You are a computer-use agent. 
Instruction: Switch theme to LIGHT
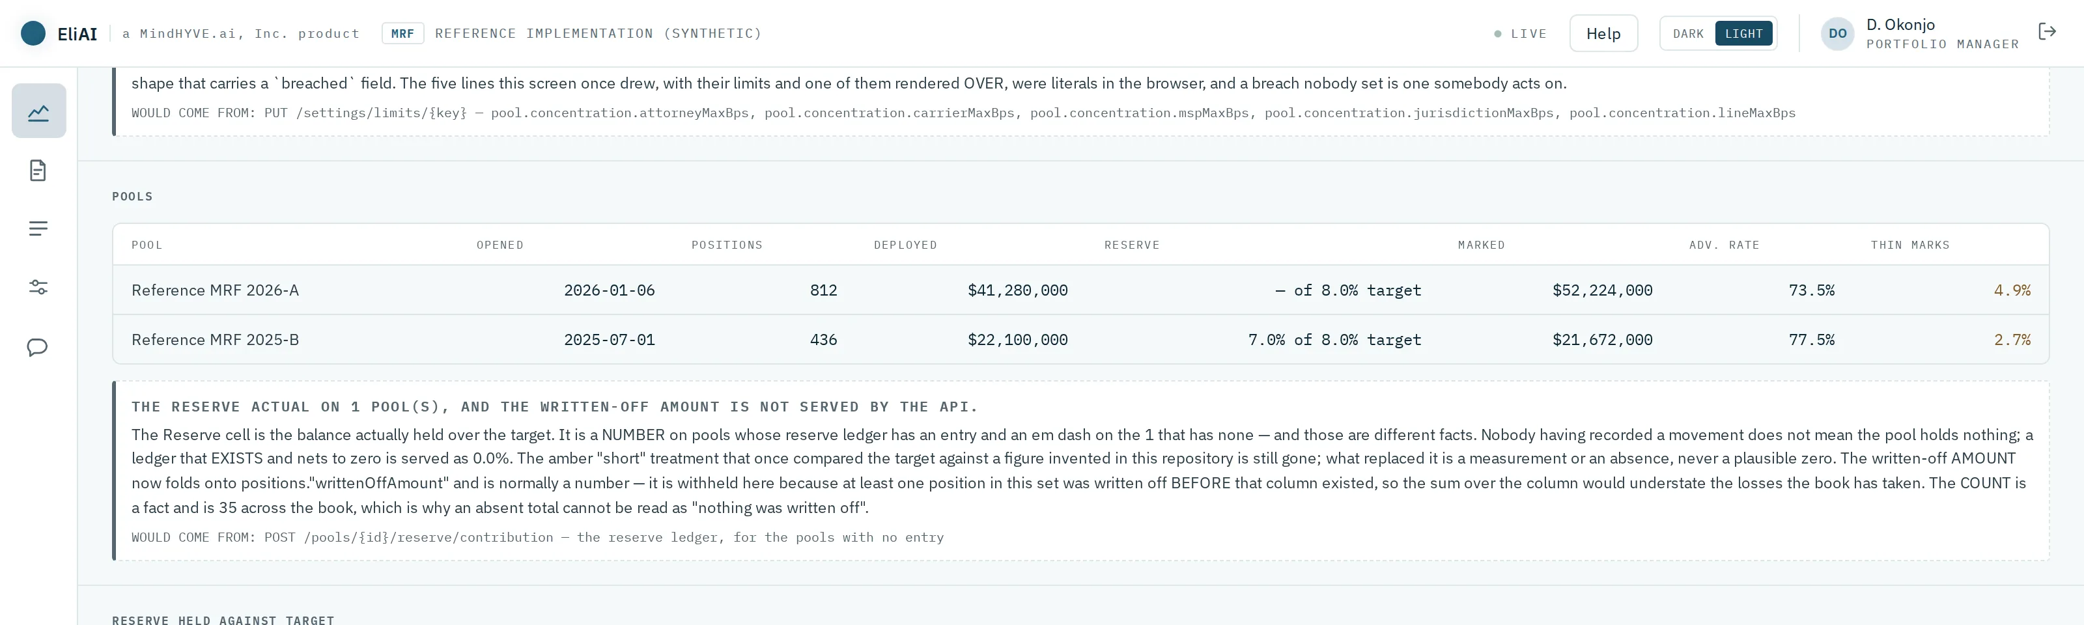pos(1743,33)
